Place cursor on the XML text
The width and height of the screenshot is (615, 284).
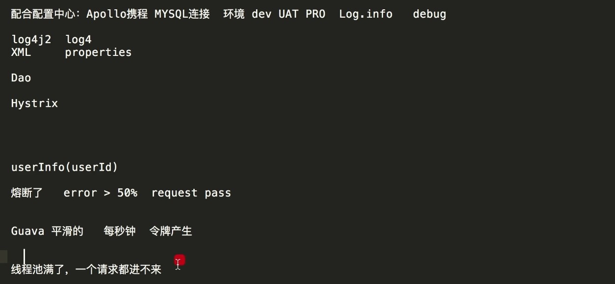click(x=21, y=52)
